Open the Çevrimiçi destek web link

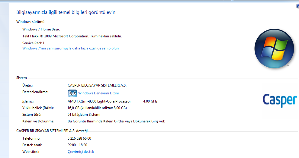[x=81, y=152]
